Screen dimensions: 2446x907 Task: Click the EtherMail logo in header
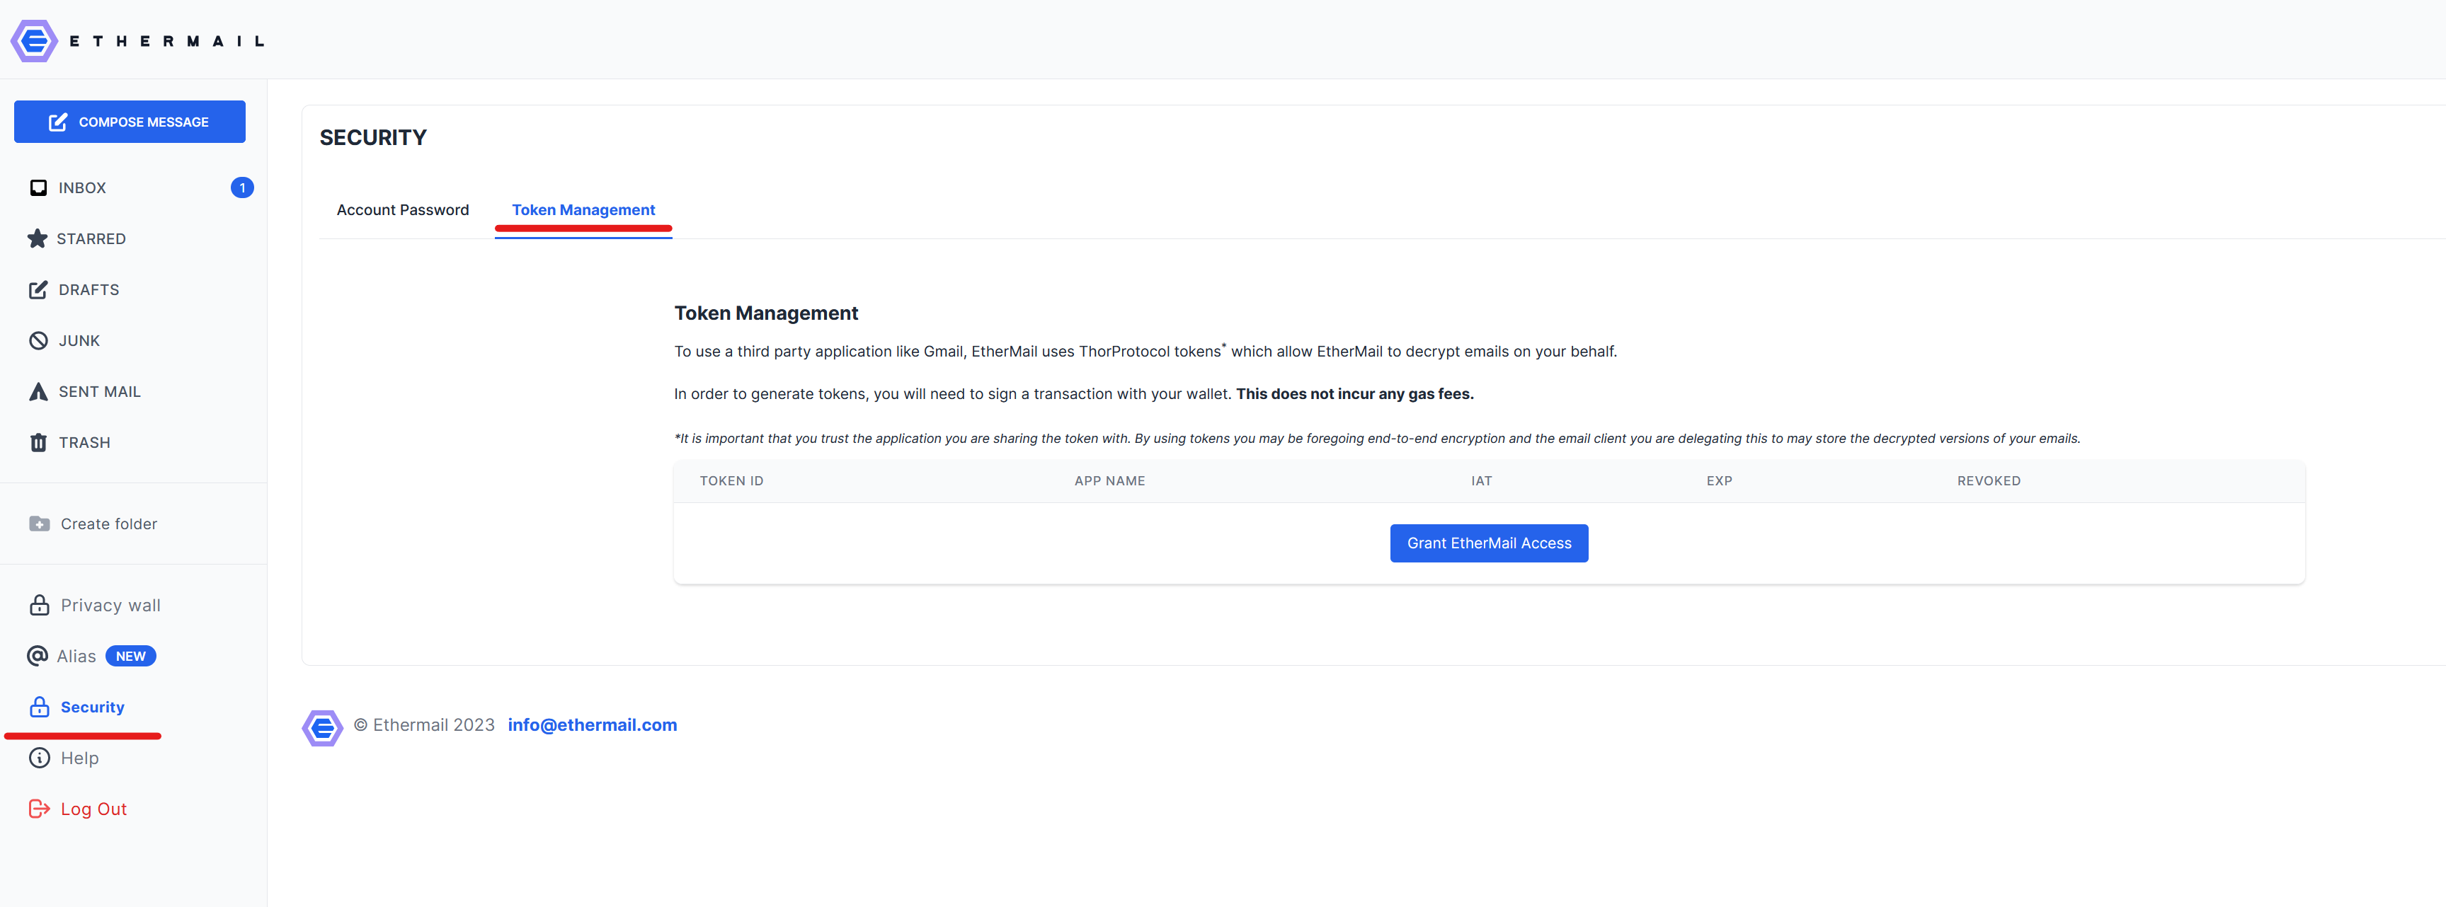pos(34,41)
